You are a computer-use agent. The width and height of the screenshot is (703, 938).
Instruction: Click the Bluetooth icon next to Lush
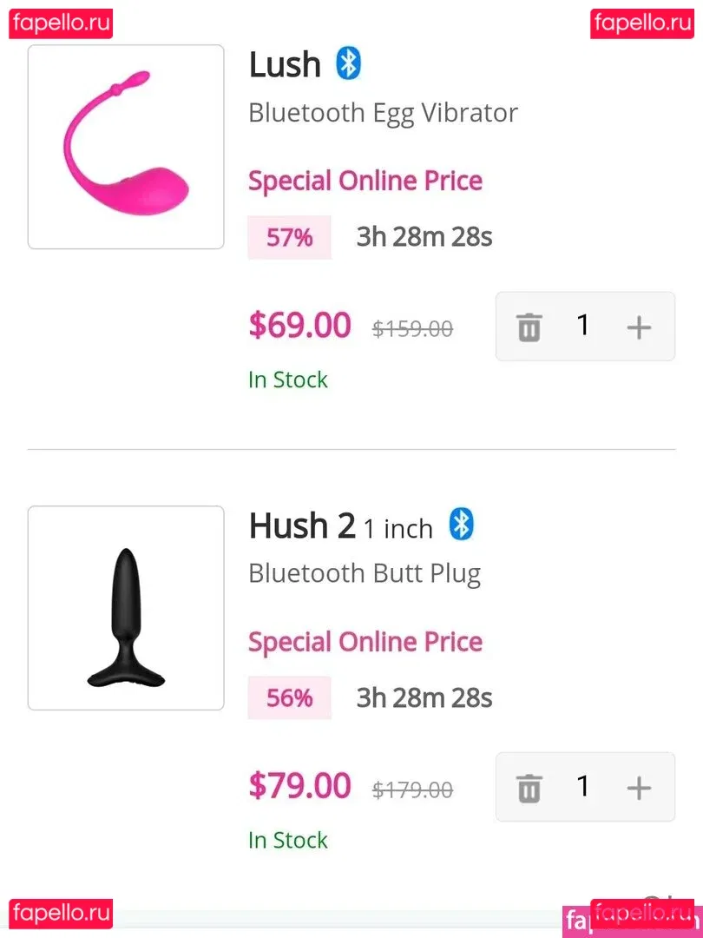(x=348, y=64)
